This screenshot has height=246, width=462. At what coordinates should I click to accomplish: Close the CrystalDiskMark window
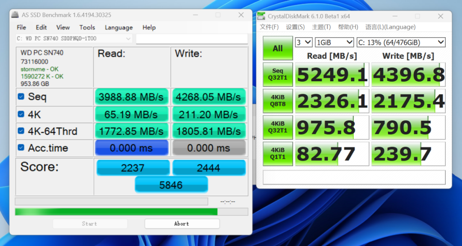[x=441, y=16]
